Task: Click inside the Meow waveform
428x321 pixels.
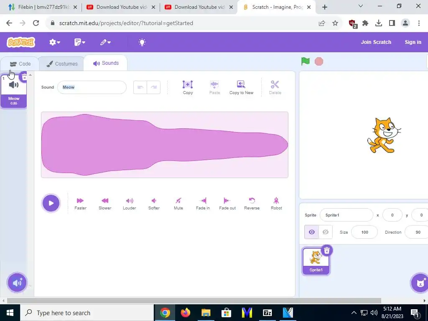Action: (x=165, y=145)
